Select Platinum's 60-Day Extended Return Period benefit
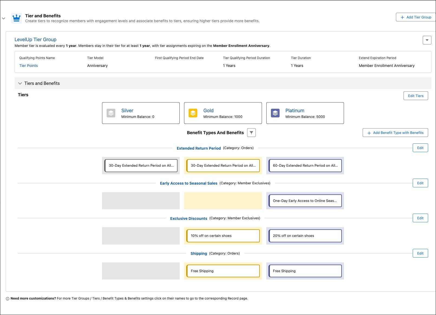436x315 pixels. tap(305, 166)
